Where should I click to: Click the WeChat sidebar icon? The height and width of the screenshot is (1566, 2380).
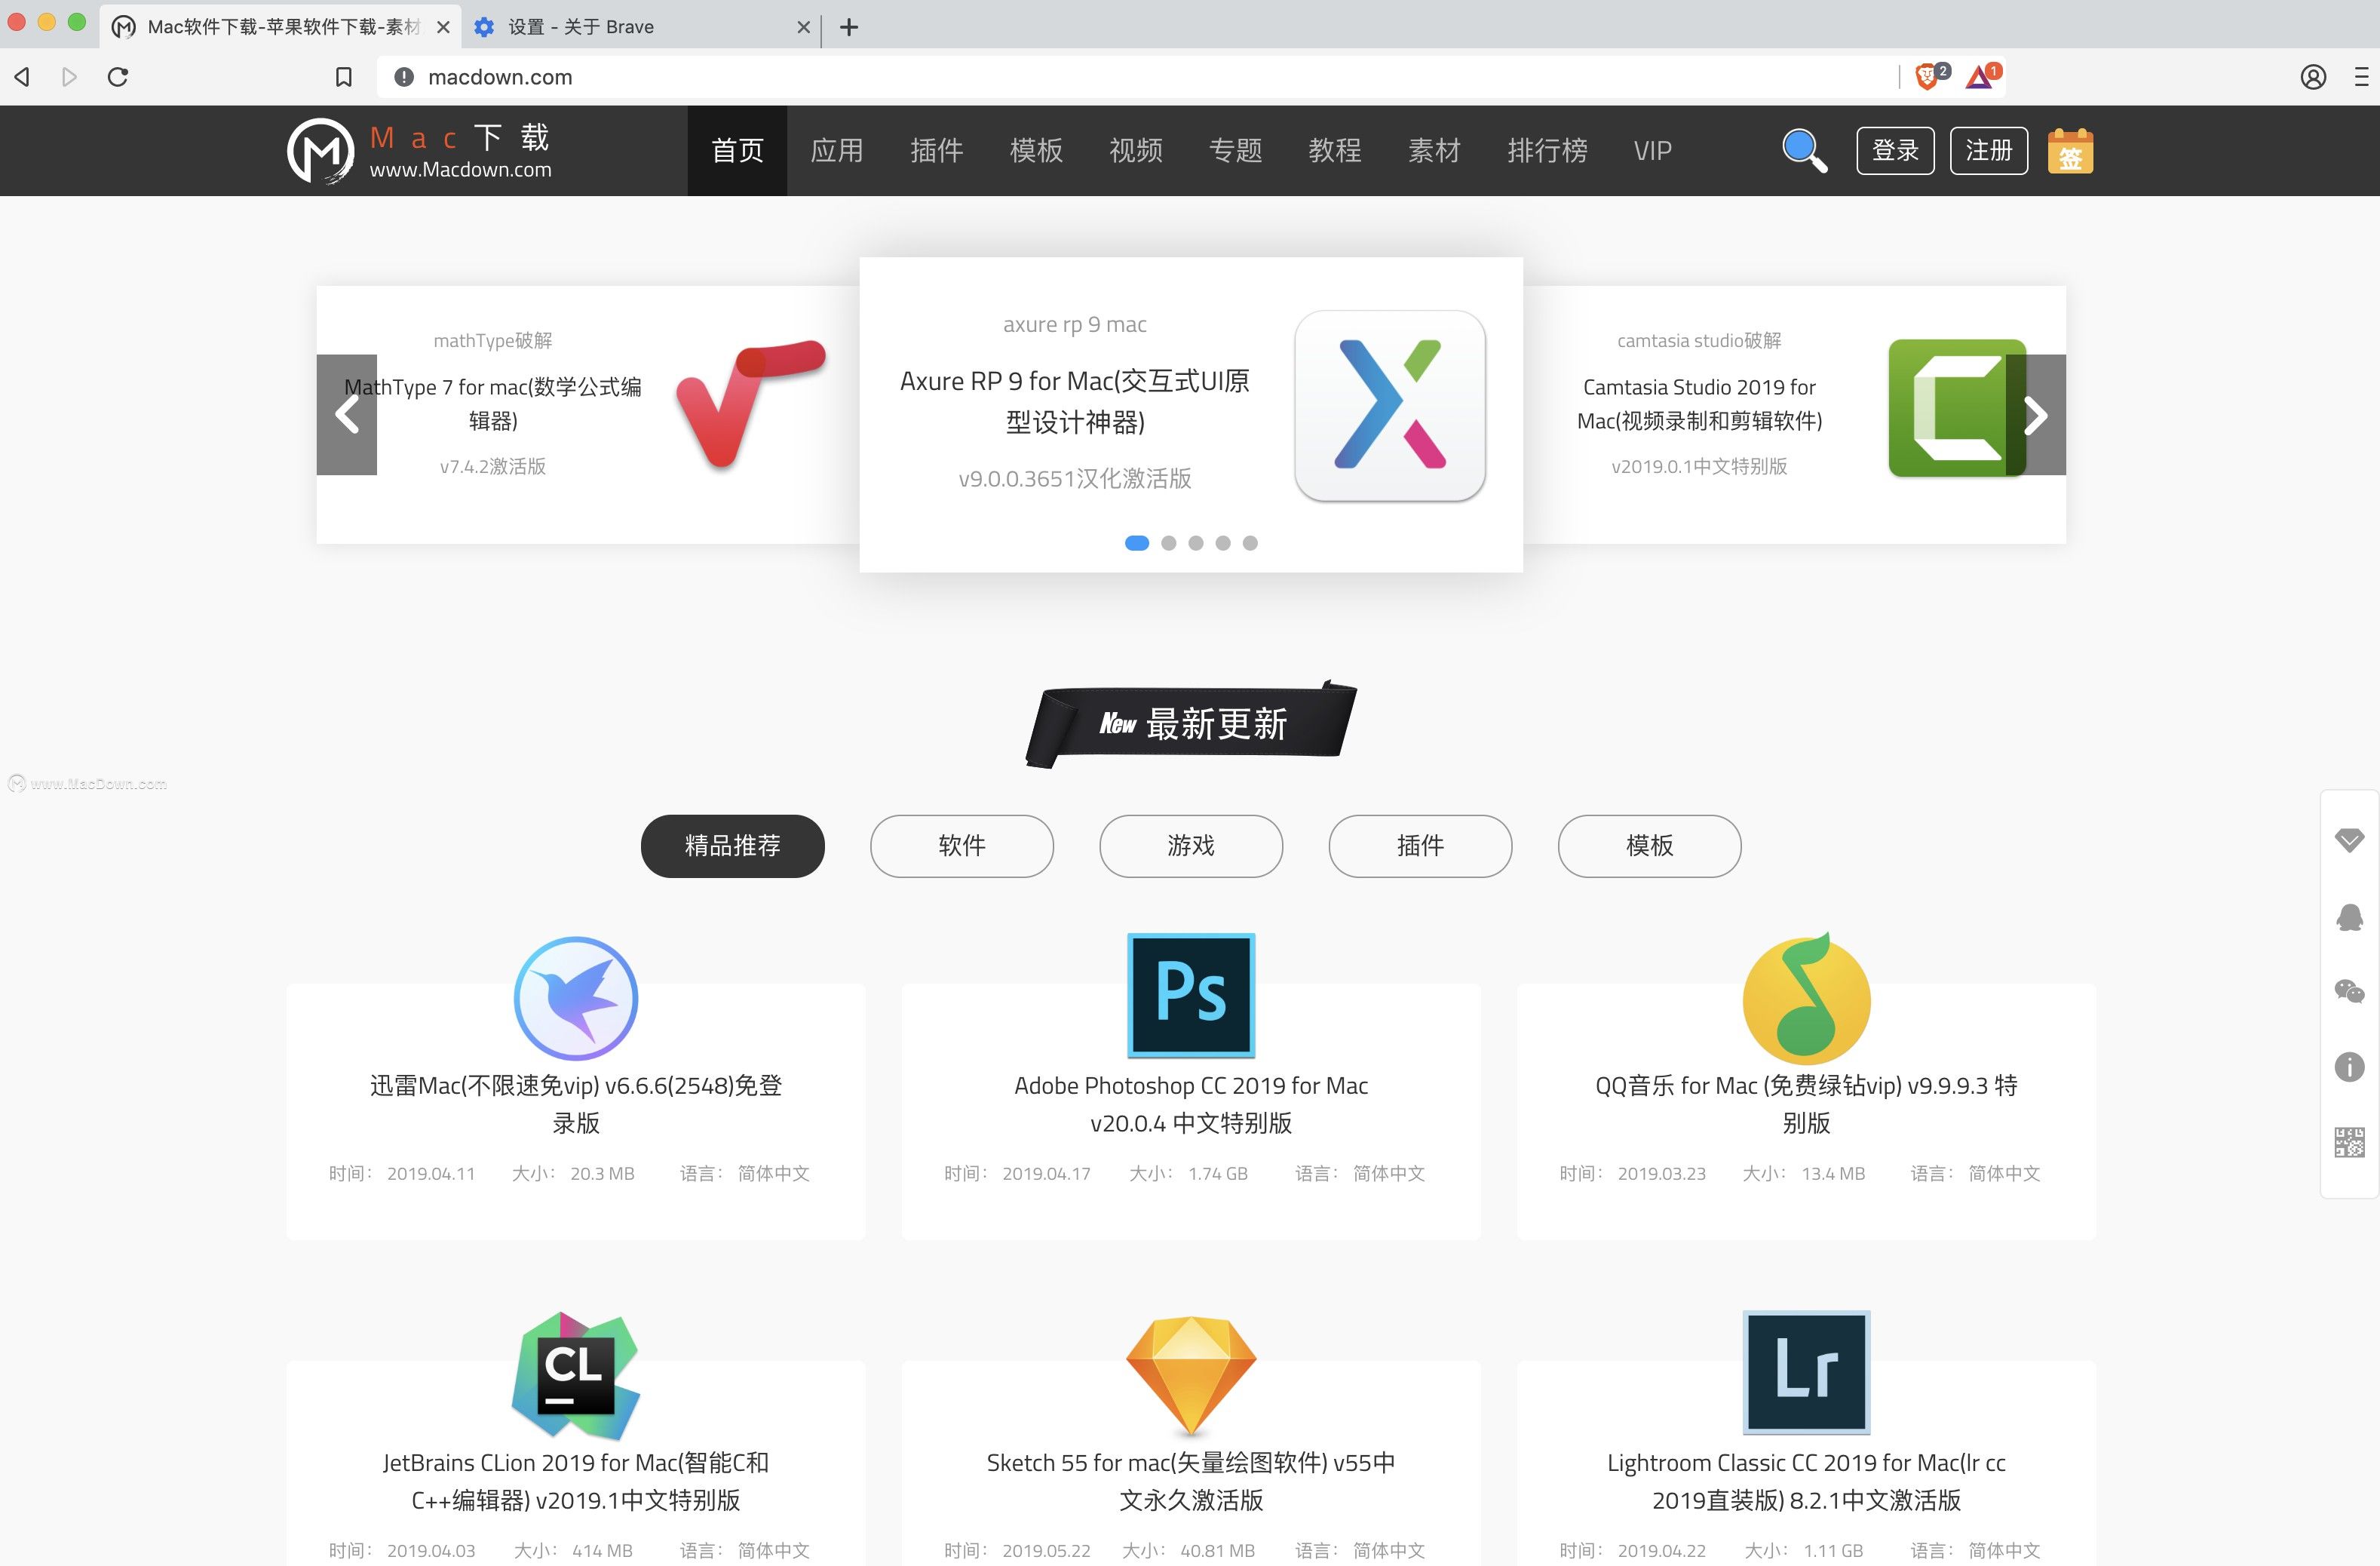point(2349,991)
